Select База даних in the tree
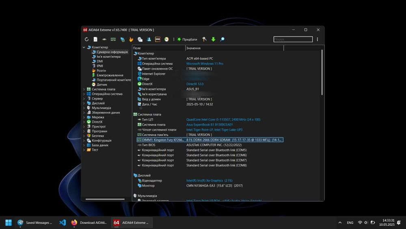 [100, 145]
